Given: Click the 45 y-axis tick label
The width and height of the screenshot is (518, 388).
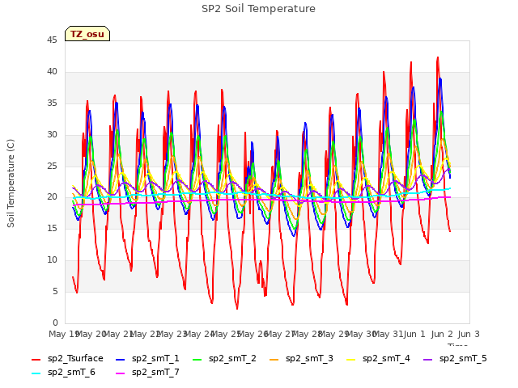Looking at the screenshot, I should click(x=52, y=40).
